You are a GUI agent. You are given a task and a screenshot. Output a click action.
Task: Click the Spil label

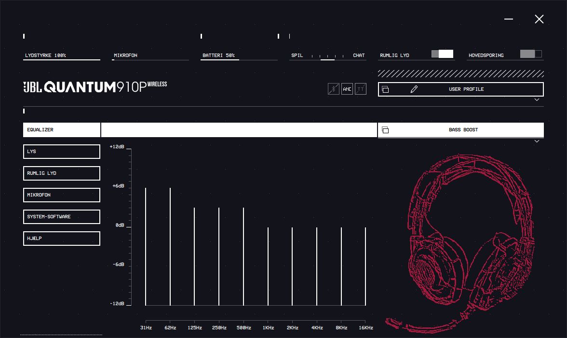click(x=297, y=56)
